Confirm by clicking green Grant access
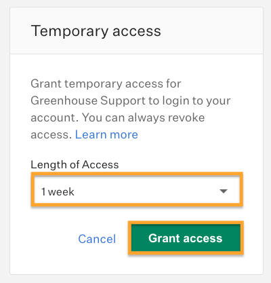Image resolution: width=271 pixels, height=283 pixels. [x=186, y=238]
